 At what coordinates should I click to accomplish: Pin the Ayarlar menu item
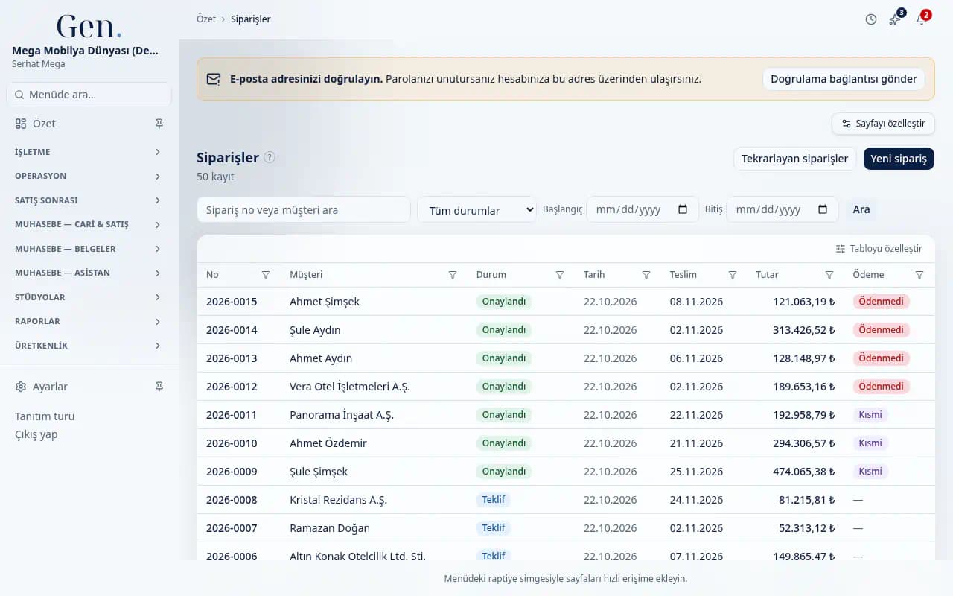point(159,387)
